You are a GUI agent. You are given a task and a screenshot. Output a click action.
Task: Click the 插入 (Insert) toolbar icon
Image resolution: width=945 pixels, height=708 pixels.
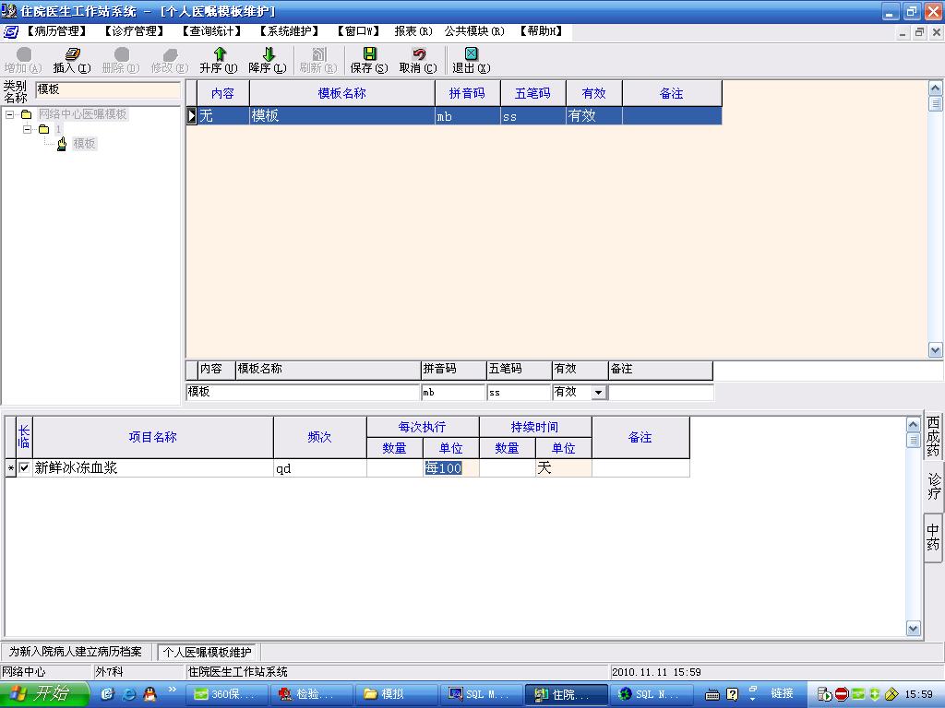[71, 55]
